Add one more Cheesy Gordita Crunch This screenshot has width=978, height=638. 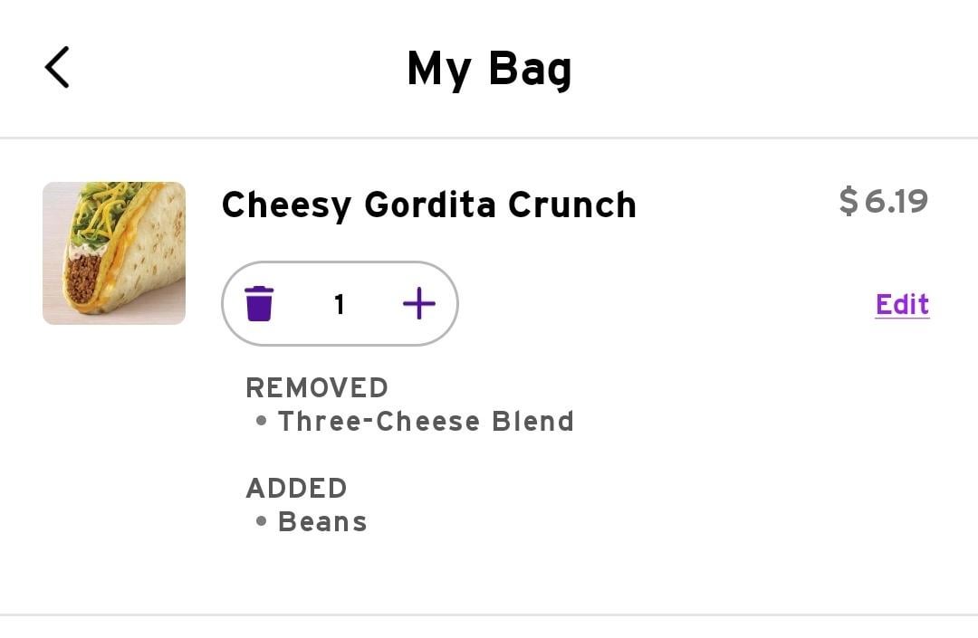point(419,303)
